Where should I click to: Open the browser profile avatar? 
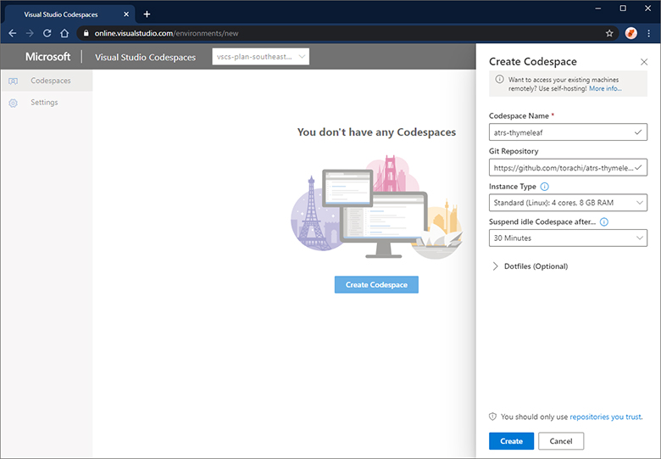click(x=631, y=33)
